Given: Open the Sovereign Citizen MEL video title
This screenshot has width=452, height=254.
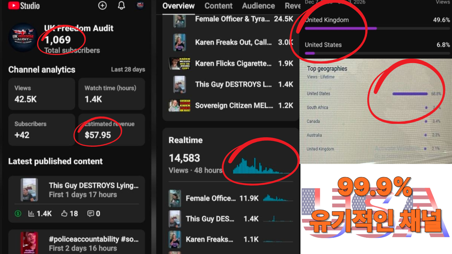Looking at the screenshot, I should 234,105.
